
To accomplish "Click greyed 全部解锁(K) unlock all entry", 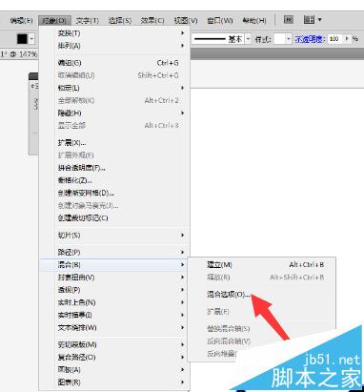I will pos(114,101).
